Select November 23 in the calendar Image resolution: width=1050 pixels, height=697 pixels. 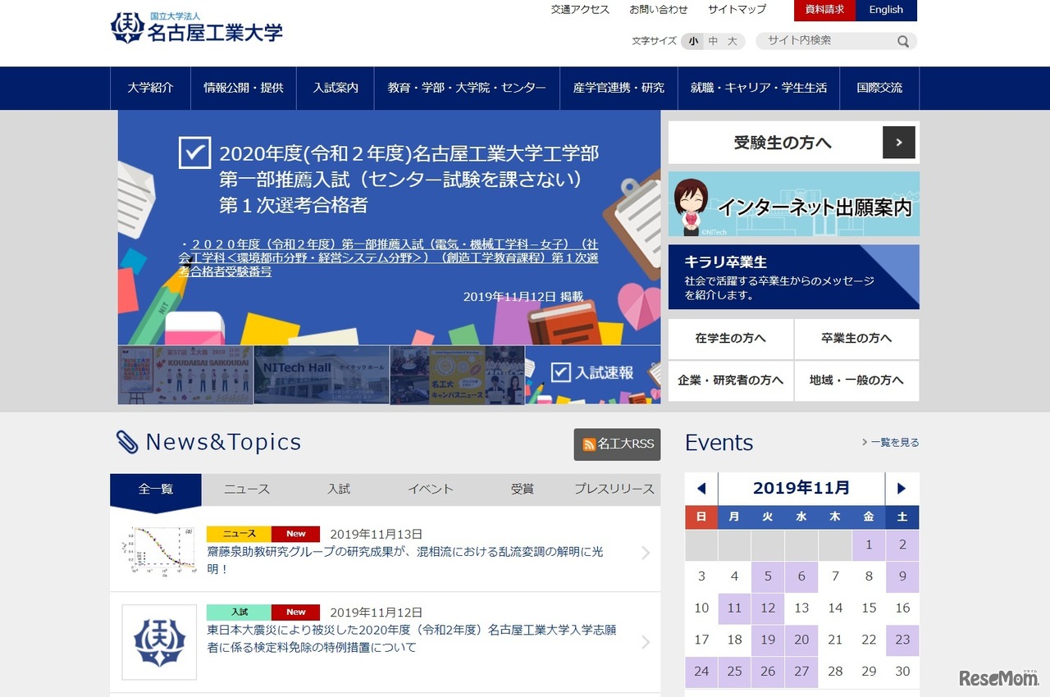tap(902, 640)
